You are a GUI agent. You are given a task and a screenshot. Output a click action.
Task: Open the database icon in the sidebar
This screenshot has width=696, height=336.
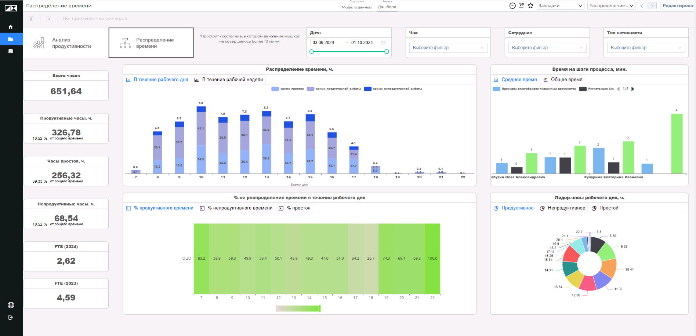pyautogui.click(x=11, y=51)
